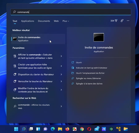Viewport: 139px width, 133px height.
Task: Open the Opera browser taskbar icon
Action: point(89,129)
